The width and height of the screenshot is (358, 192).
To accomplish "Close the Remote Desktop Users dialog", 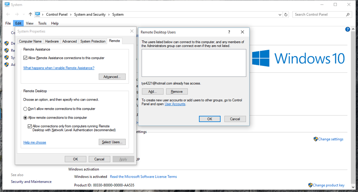I will [243, 32].
